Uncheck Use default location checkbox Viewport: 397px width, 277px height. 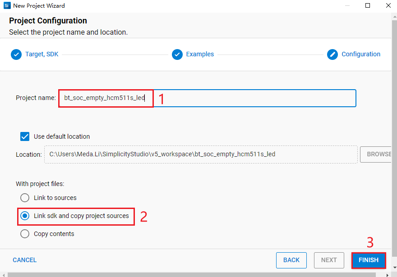(x=25, y=136)
